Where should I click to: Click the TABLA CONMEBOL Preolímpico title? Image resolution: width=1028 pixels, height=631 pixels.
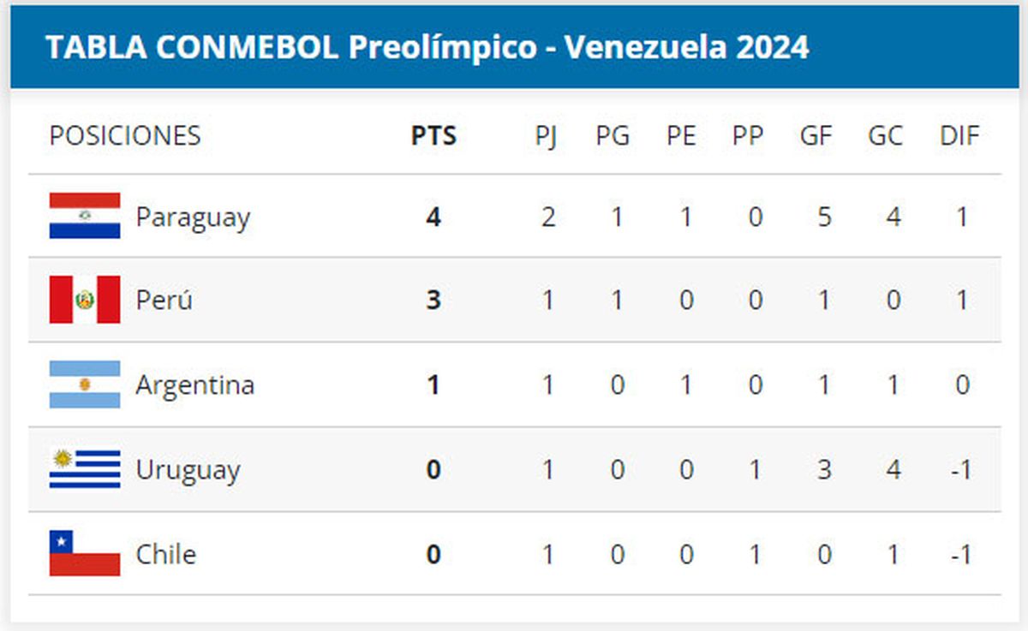point(427,47)
